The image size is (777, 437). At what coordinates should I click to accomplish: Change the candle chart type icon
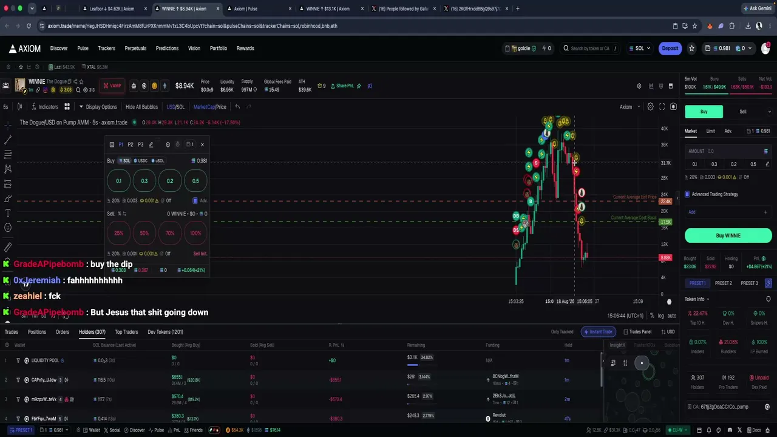(19, 107)
